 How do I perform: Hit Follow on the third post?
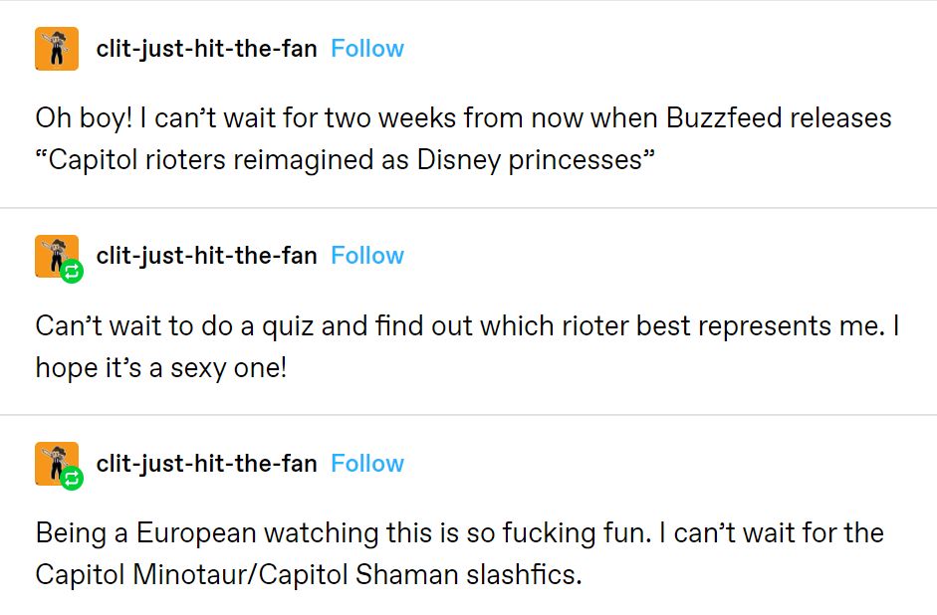367,464
